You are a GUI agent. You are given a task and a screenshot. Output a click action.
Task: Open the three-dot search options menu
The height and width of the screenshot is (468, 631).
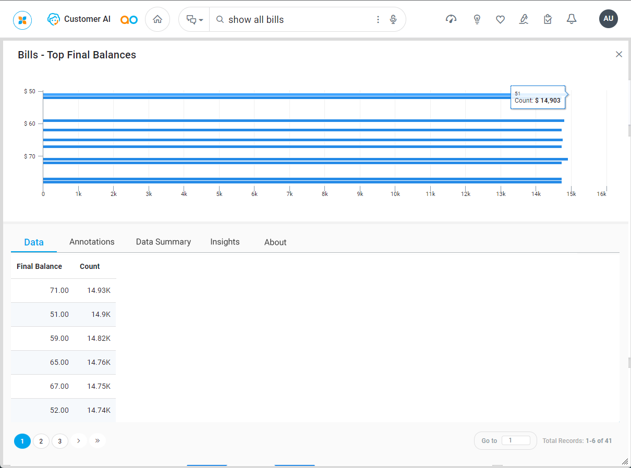pos(378,20)
